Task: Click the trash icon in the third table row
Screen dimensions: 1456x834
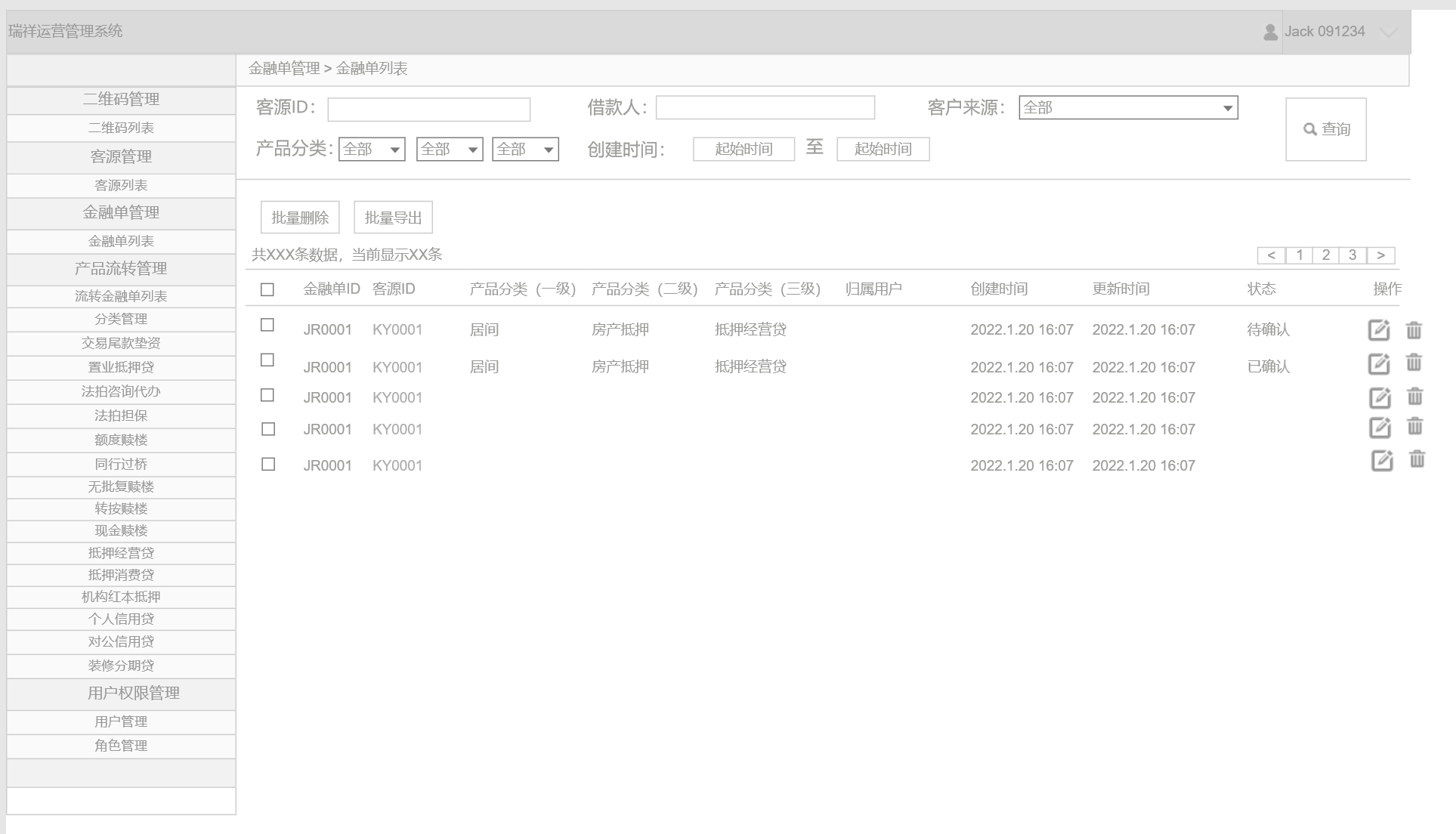Action: coord(1414,396)
